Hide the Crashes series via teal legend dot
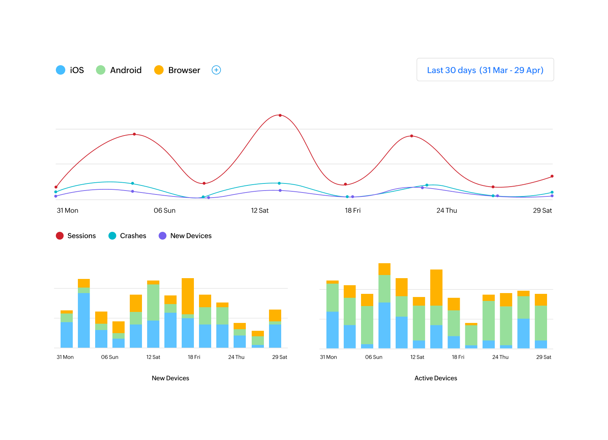 click(x=112, y=236)
